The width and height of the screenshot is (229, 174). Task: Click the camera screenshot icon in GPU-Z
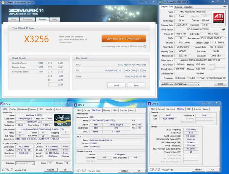click(225, 6)
